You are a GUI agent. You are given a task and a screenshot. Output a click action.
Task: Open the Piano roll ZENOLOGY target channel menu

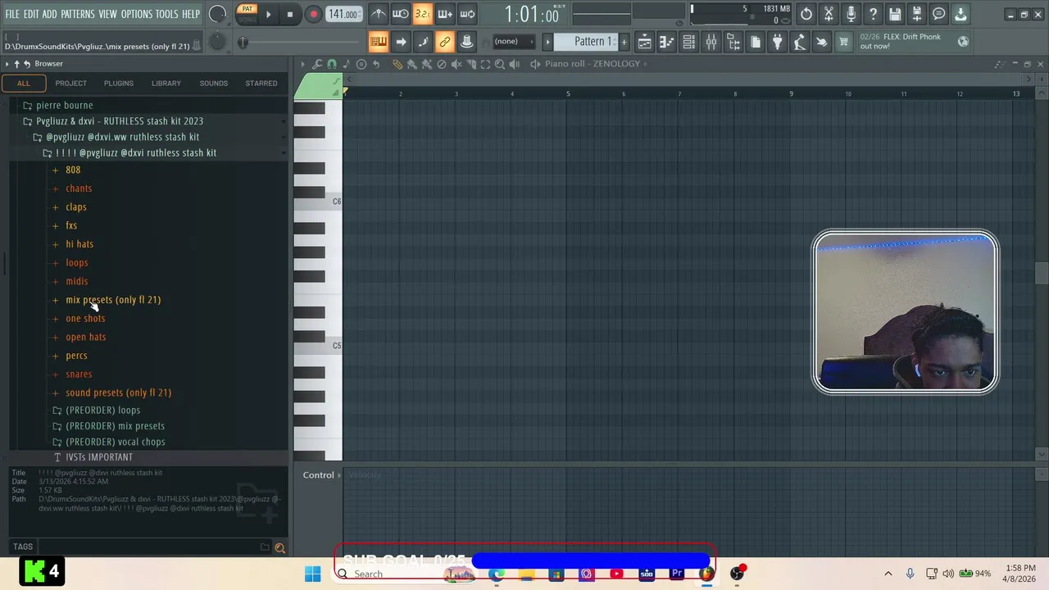592,64
